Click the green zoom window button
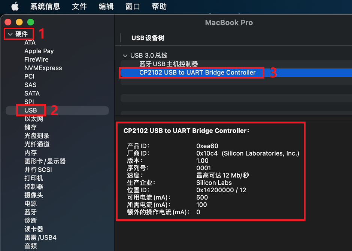Screen dimensions: 352x251 pos(31,22)
